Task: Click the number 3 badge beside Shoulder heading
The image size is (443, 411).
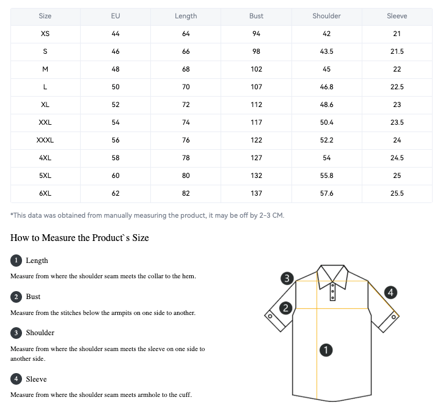Action: [x=16, y=333]
